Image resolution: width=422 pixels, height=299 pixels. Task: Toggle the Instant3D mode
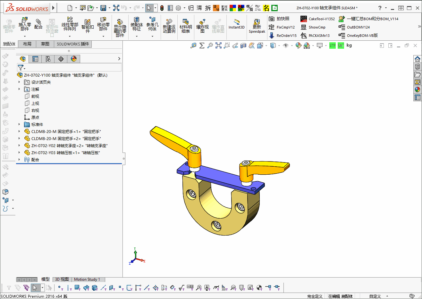(x=237, y=24)
